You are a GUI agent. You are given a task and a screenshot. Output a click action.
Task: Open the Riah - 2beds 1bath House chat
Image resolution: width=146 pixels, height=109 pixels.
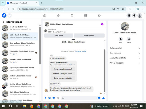[20, 93]
